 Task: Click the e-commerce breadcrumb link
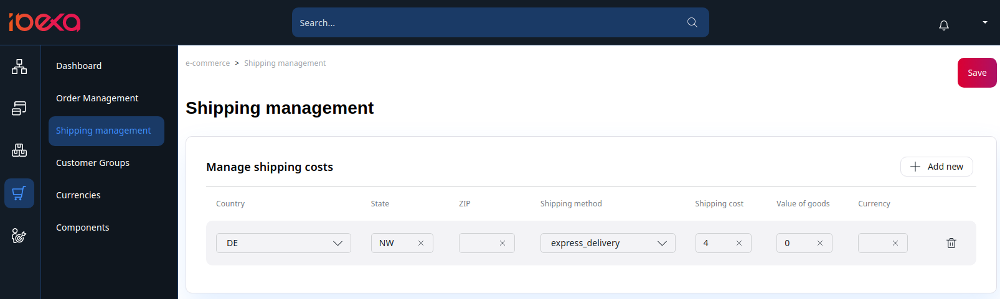coord(207,63)
